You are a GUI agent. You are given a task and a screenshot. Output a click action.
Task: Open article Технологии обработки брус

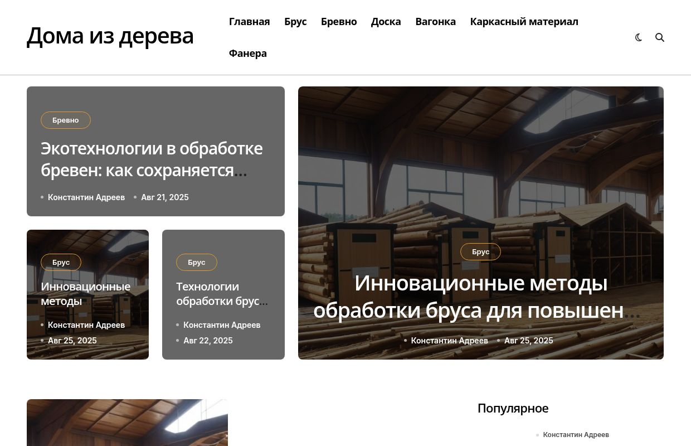click(222, 294)
